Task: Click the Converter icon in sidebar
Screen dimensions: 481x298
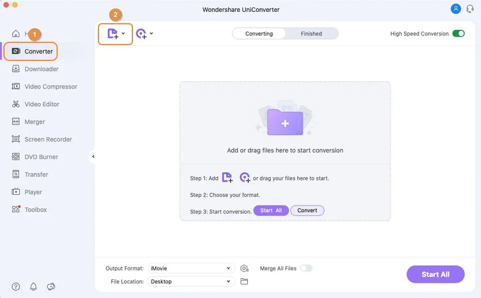Action: coord(16,51)
